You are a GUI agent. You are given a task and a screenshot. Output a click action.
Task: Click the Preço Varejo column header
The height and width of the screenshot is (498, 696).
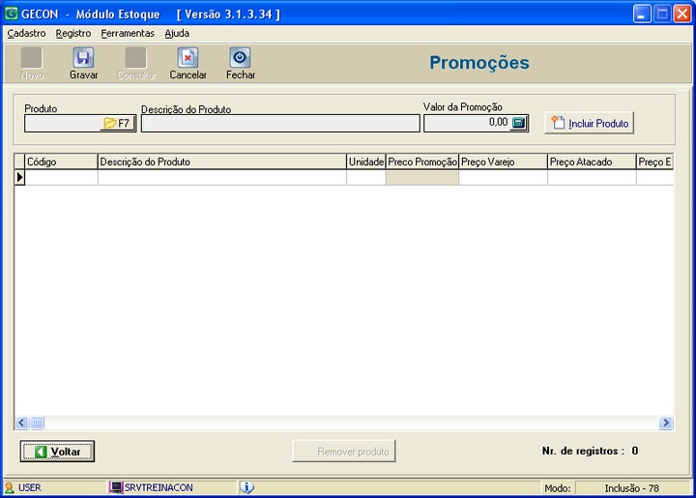[503, 161]
